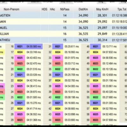Select the row with average speed 30,314
The image size is (127, 127).
point(63,40)
